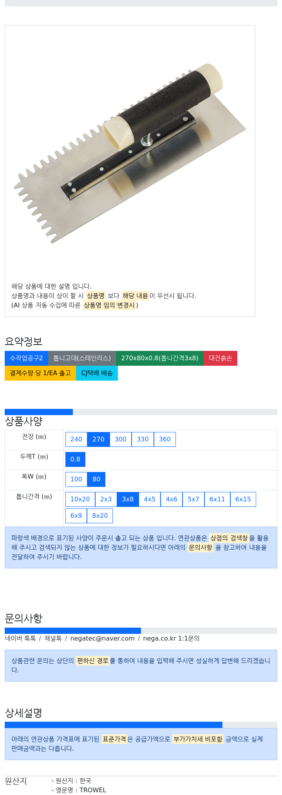
Task: Click the CJ택배 배송 badge
Action: coord(97,373)
